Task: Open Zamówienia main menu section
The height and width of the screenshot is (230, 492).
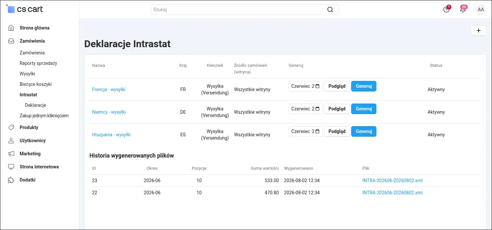Action: pyautogui.click(x=32, y=41)
